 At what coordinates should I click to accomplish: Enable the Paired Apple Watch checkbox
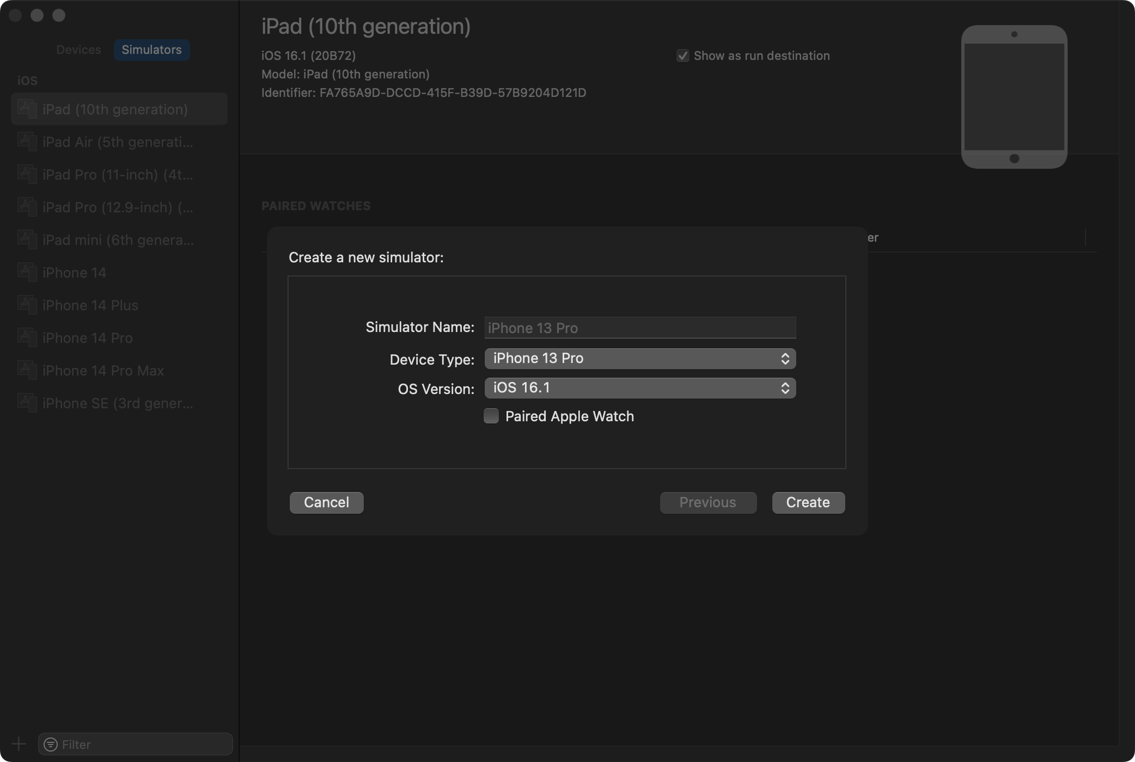click(x=491, y=416)
